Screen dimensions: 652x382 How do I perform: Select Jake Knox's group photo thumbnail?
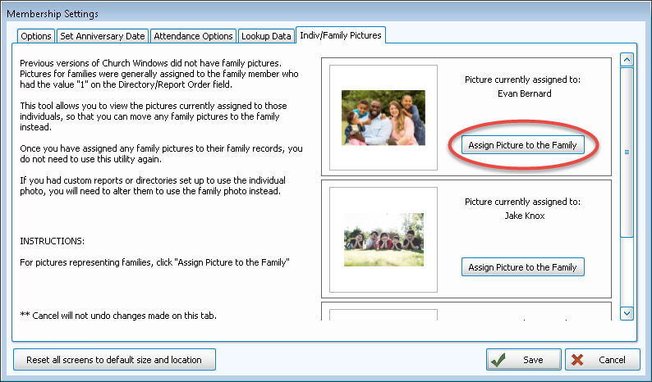click(383, 239)
